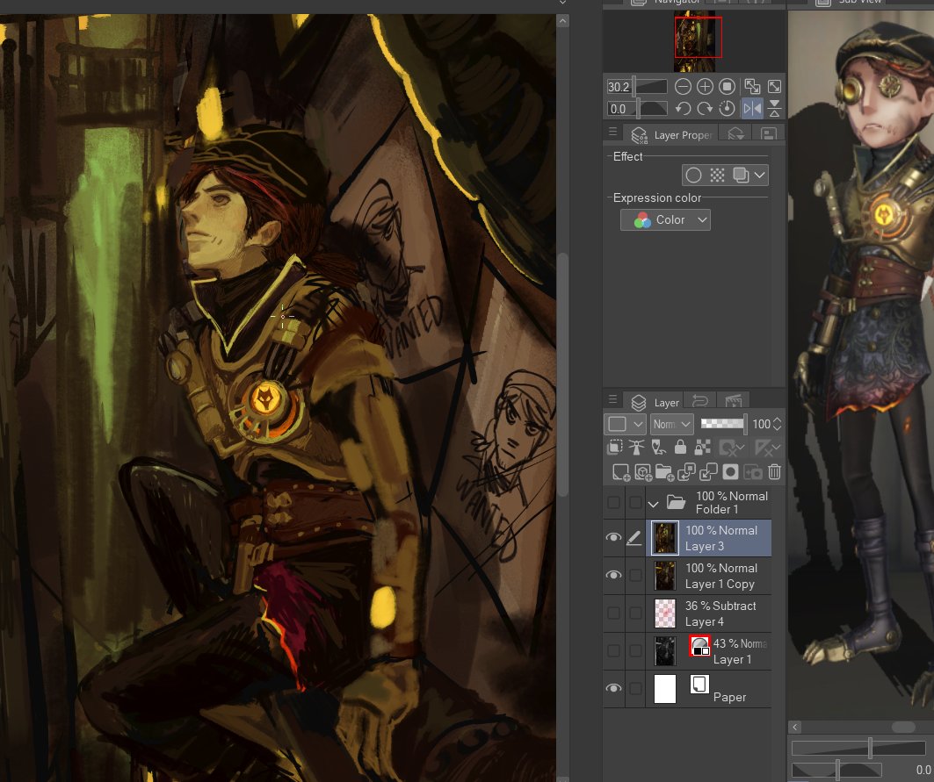Open the Layer Property panel menu

[x=612, y=133]
